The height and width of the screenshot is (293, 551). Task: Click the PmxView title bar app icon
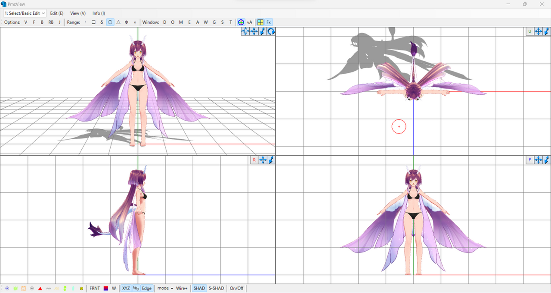(x=4, y=4)
